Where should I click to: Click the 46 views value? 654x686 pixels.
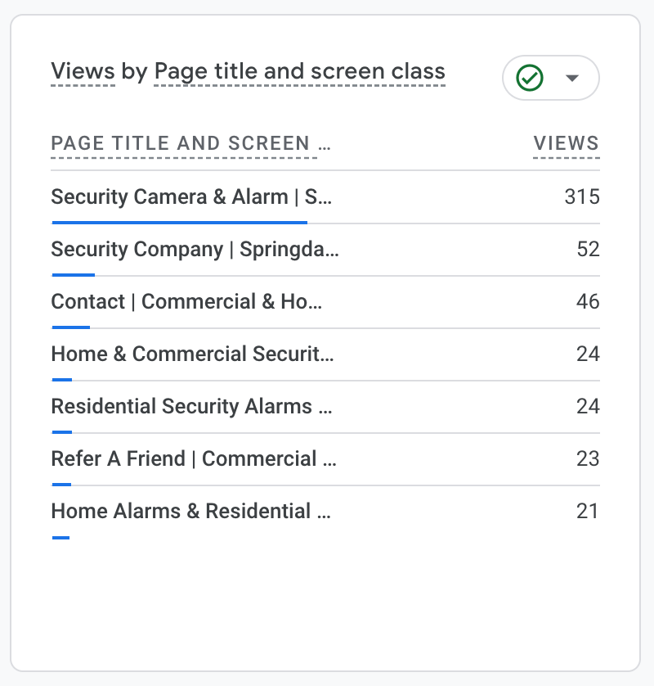588,301
